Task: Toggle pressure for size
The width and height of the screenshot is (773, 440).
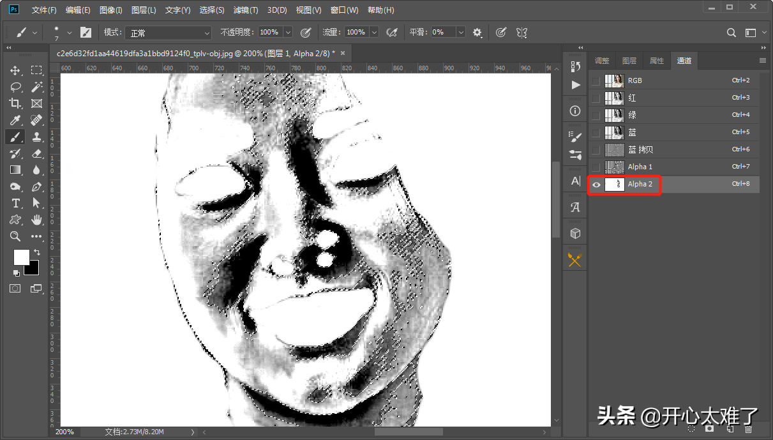Action: pos(501,32)
